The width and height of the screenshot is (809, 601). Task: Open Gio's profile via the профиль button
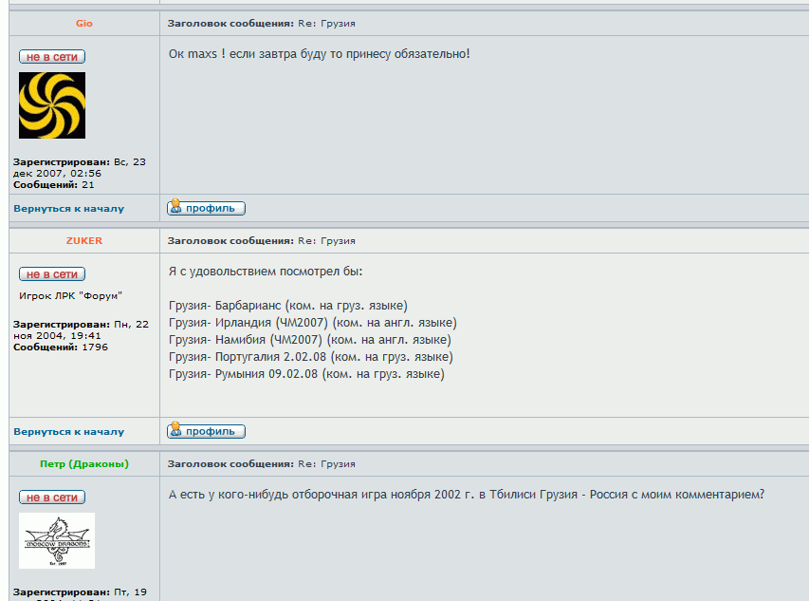(x=206, y=208)
